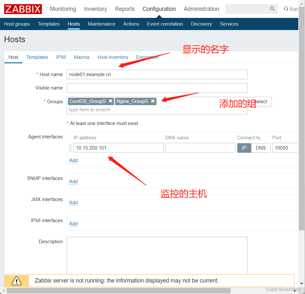Screen dimensions: 305x294
Task: Add a JMX interface
Action: click(73, 203)
